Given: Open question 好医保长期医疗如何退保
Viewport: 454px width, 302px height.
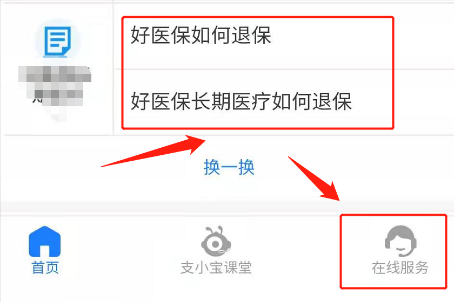Looking at the screenshot, I should pyautogui.click(x=241, y=101).
